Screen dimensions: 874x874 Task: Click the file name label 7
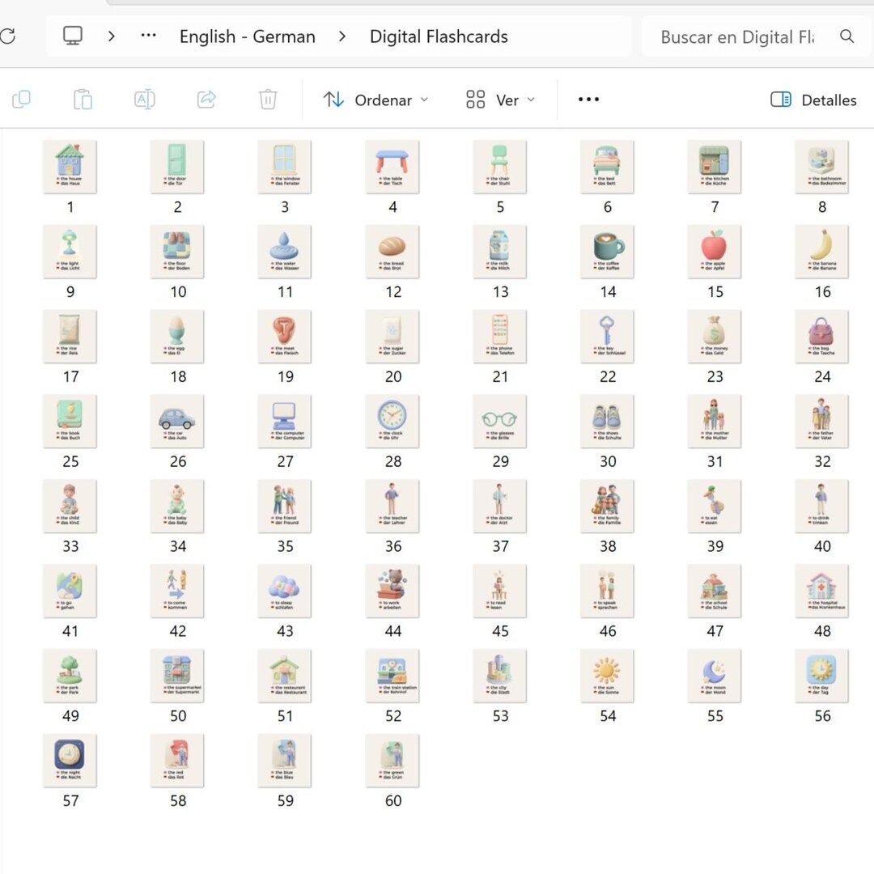(x=715, y=207)
